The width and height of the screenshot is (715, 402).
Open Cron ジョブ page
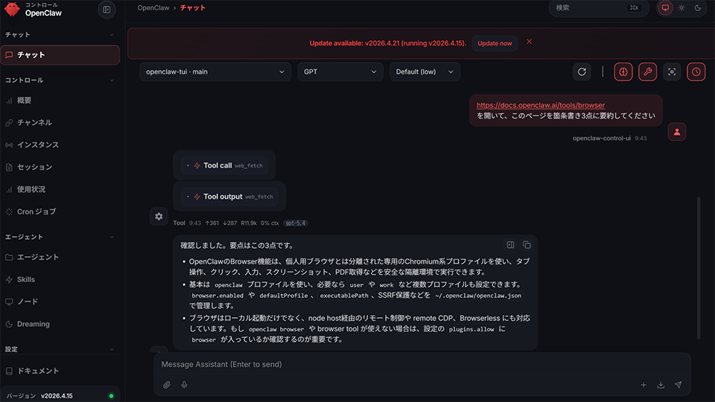pos(60,211)
